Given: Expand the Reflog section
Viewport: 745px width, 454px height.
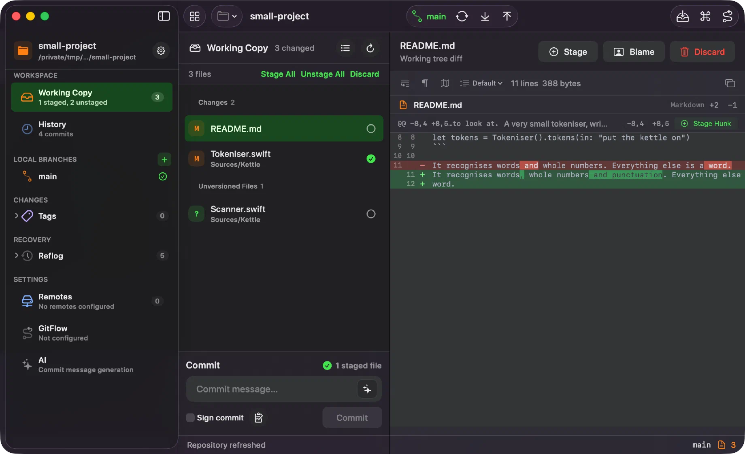Looking at the screenshot, I should tap(17, 255).
